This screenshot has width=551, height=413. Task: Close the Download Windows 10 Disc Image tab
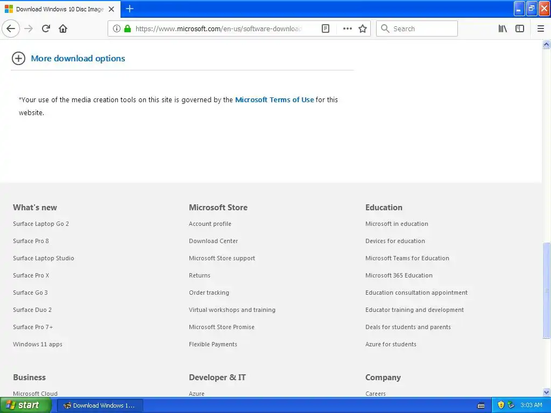coord(111,9)
